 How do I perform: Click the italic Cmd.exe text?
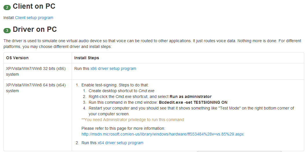146,91
